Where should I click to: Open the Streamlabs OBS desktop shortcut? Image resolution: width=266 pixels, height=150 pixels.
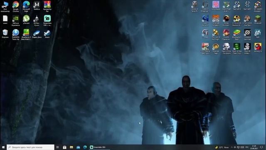coord(47,20)
